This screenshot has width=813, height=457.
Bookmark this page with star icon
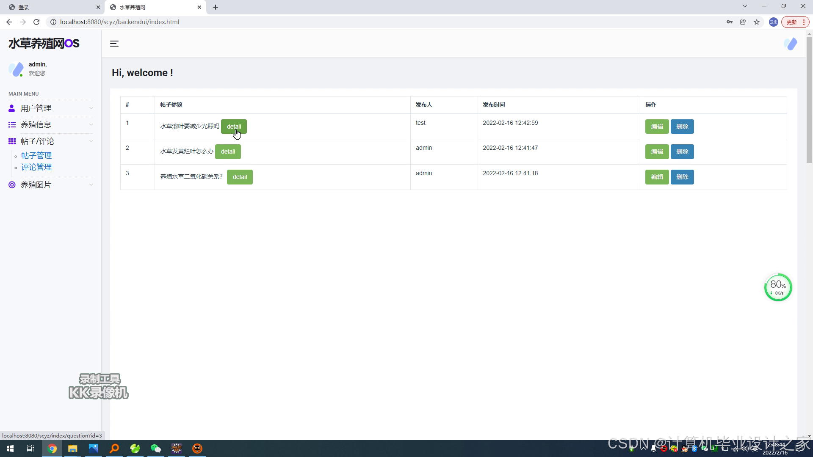757,22
